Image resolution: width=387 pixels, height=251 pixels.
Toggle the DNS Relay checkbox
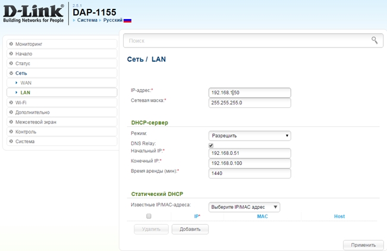coord(211,145)
